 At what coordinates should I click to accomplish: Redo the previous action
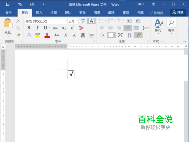click(32, 5)
